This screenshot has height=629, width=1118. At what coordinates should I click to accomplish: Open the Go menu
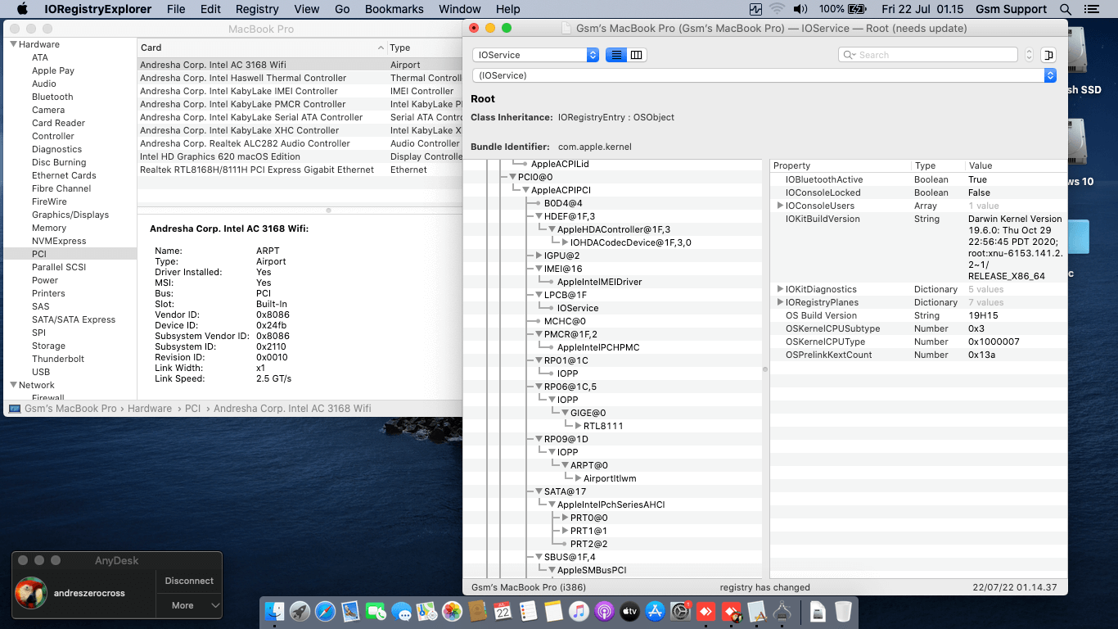[x=342, y=9]
